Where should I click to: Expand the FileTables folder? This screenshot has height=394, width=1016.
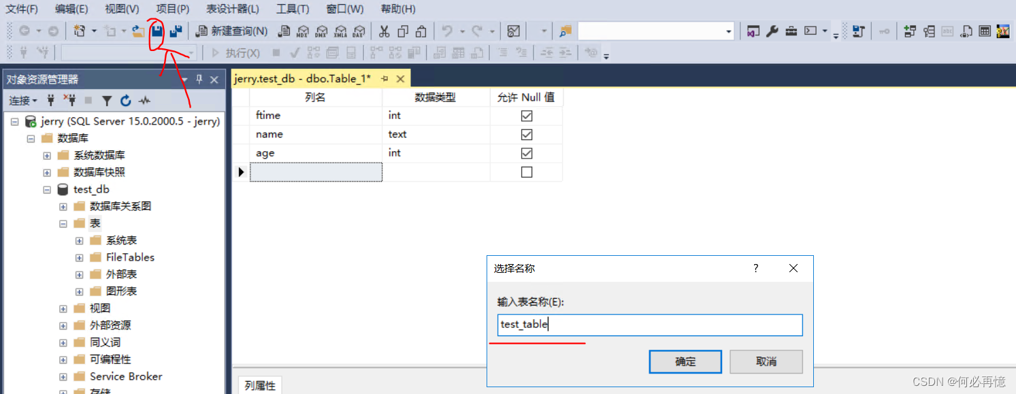click(x=80, y=258)
